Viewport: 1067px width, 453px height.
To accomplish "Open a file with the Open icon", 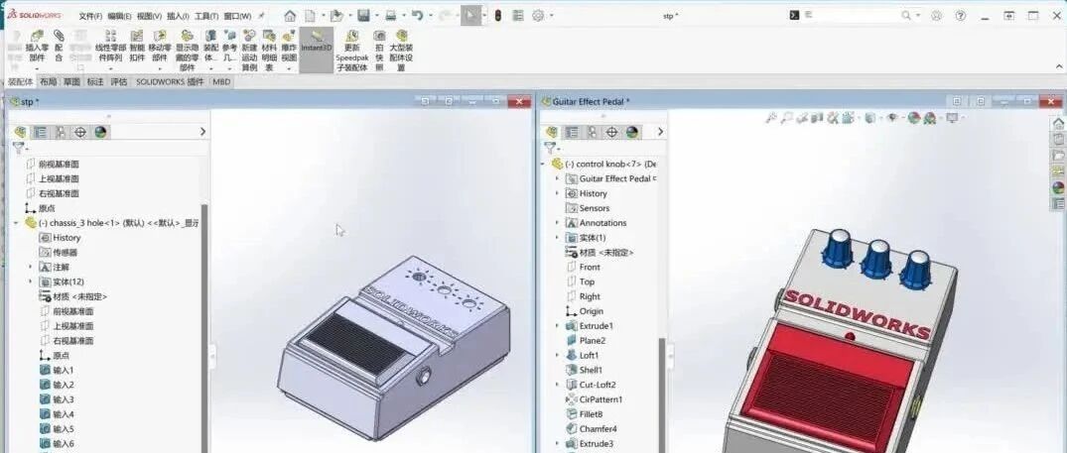I will pyautogui.click(x=335, y=16).
